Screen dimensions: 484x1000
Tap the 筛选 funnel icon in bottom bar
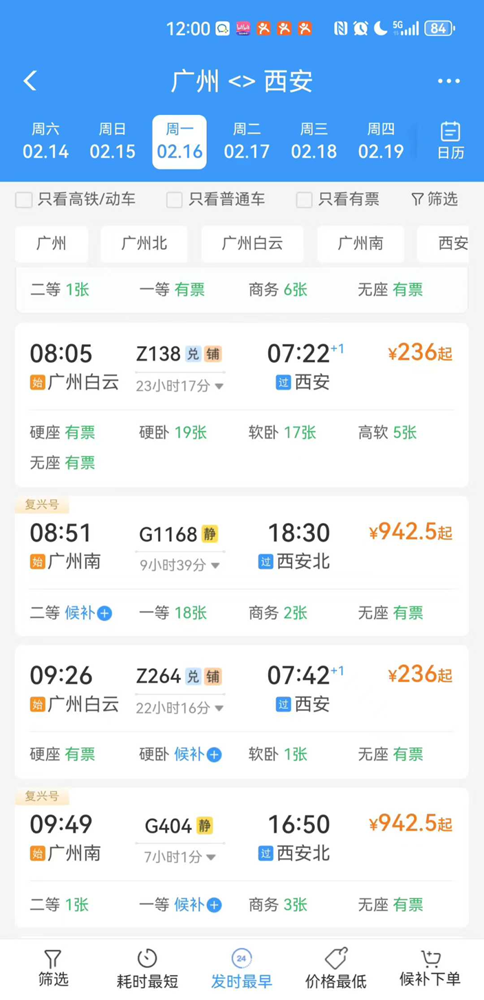(x=53, y=968)
